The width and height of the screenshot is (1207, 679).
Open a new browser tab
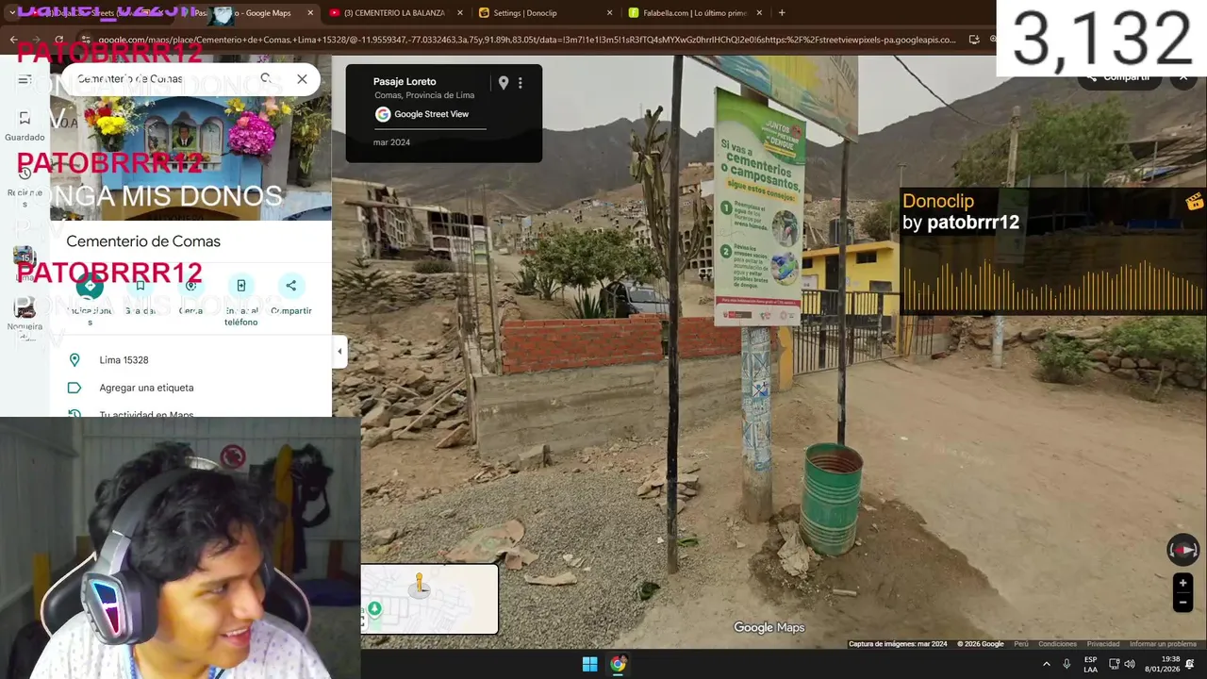click(x=782, y=13)
